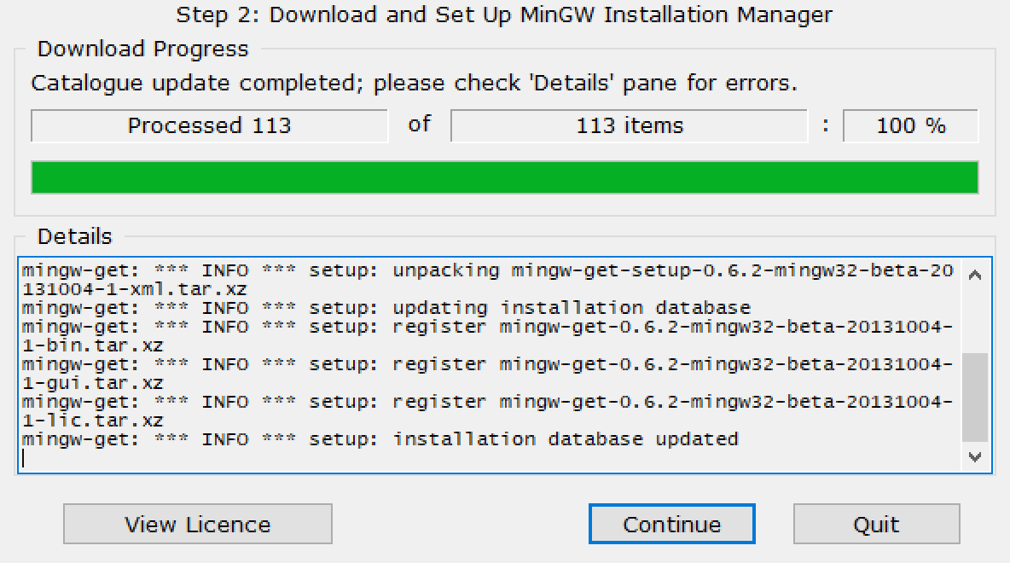The width and height of the screenshot is (1010, 563).
Task: Click the 'Catalogue update completed' status message
Action: point(415,83)
